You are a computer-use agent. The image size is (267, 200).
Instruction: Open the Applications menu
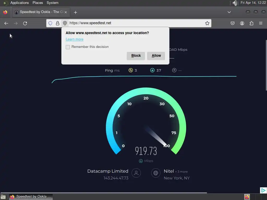point(20,3)
